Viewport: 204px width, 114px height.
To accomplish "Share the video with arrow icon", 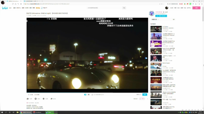I will [52, 99].
